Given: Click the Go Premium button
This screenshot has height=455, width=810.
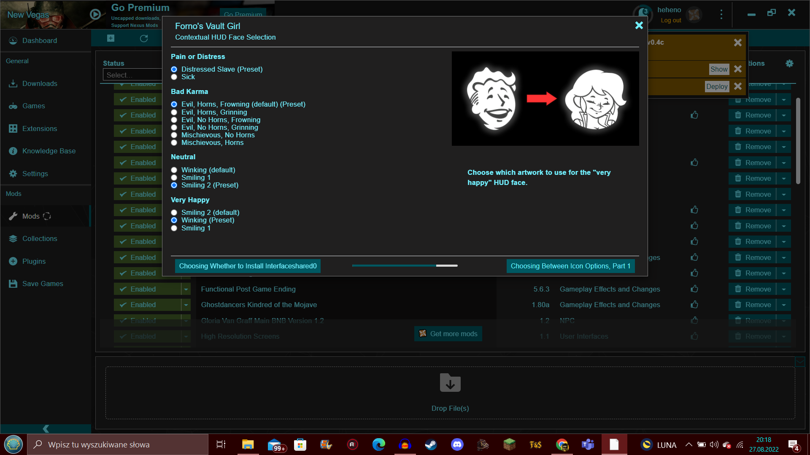Looking at the screenshot, I should click(243, 14).
